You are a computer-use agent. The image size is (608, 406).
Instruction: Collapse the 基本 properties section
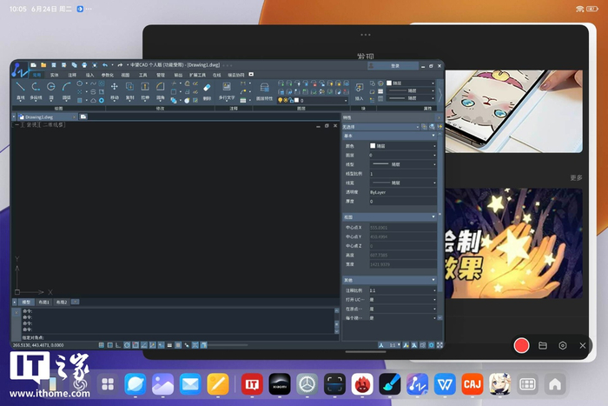[x=434, y=136]
